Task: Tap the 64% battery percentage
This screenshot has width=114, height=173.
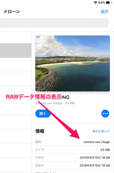Action: [102, 3]
